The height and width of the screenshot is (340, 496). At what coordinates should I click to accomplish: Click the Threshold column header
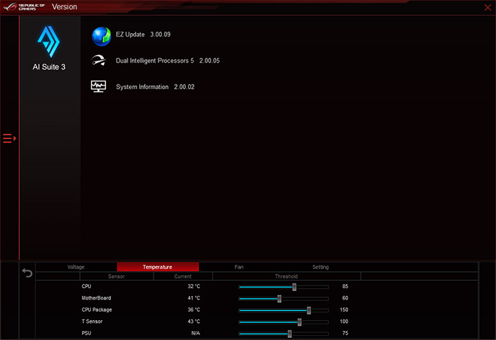tap(287, 277)
